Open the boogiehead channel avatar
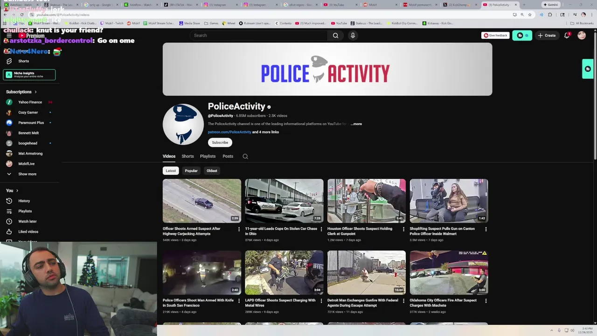Image resolution: width=597 pixels, height=336 pixels. click(9, 143)
